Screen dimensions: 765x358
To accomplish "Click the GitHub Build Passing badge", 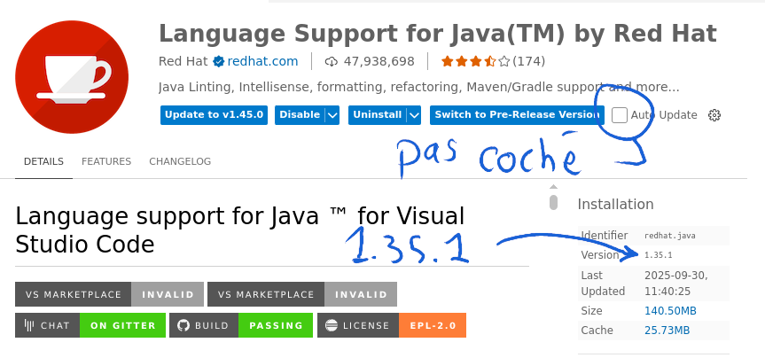I will tap(241, 325).
